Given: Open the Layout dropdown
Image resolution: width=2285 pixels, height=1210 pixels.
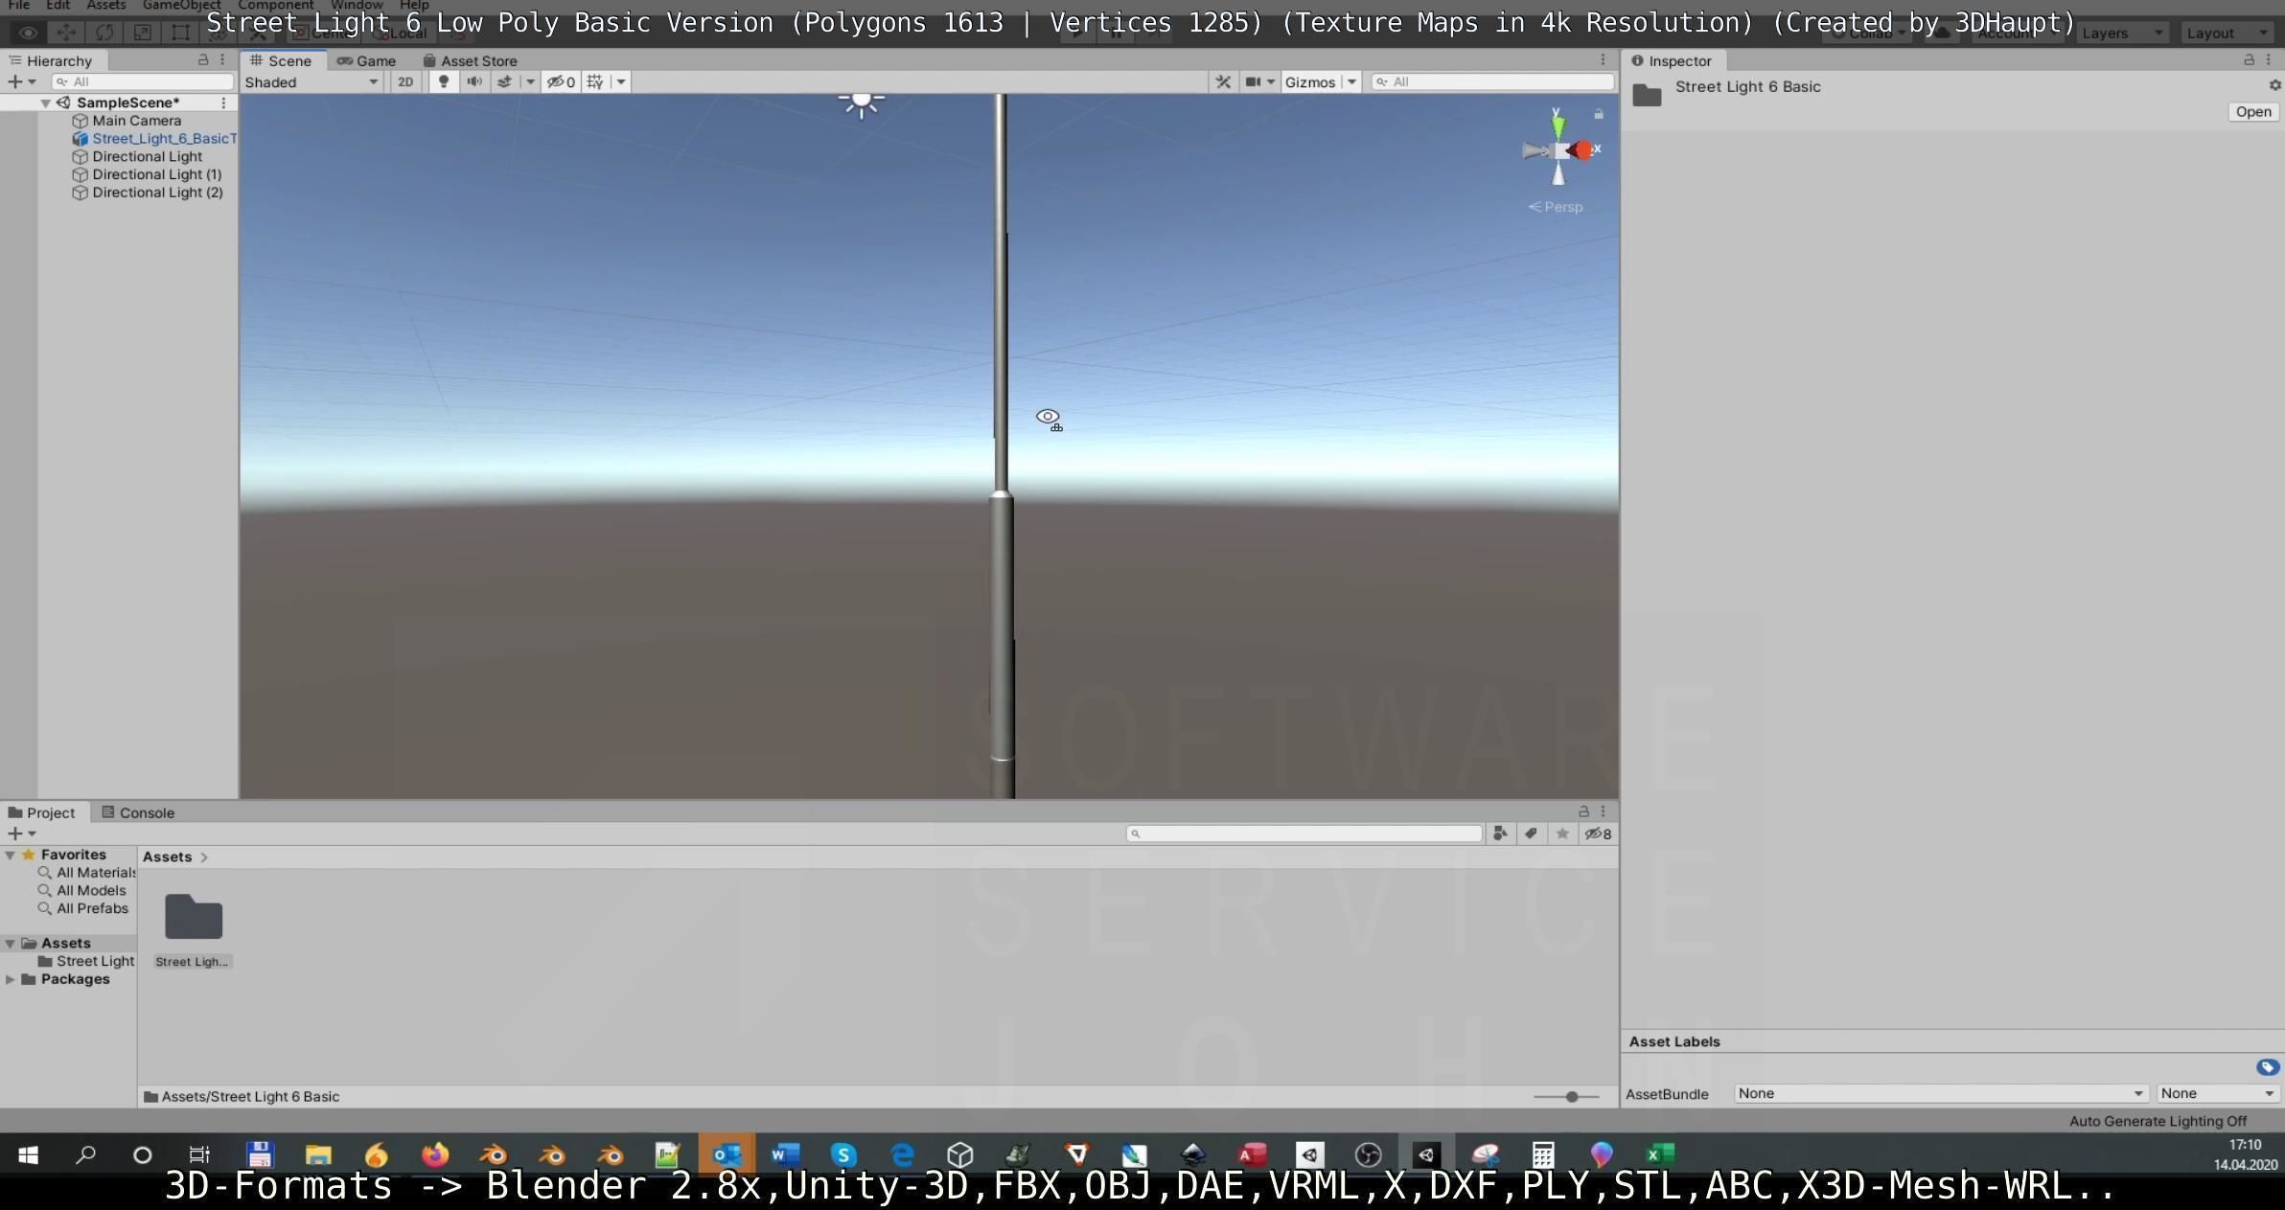Looking at the screenshot, I should pyautogui.click(x=2227, y=33).
